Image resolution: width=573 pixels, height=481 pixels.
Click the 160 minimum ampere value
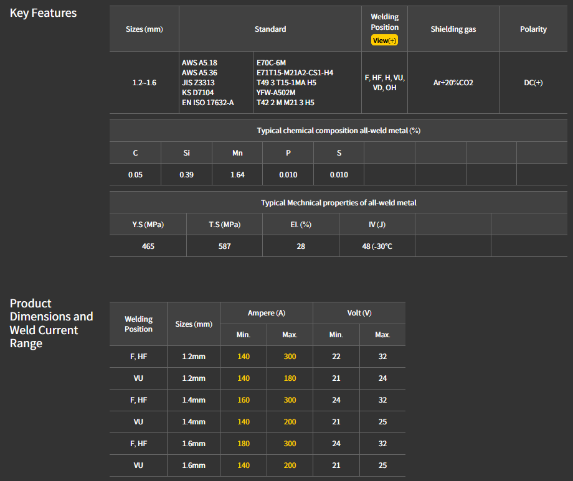coord(244,400)
